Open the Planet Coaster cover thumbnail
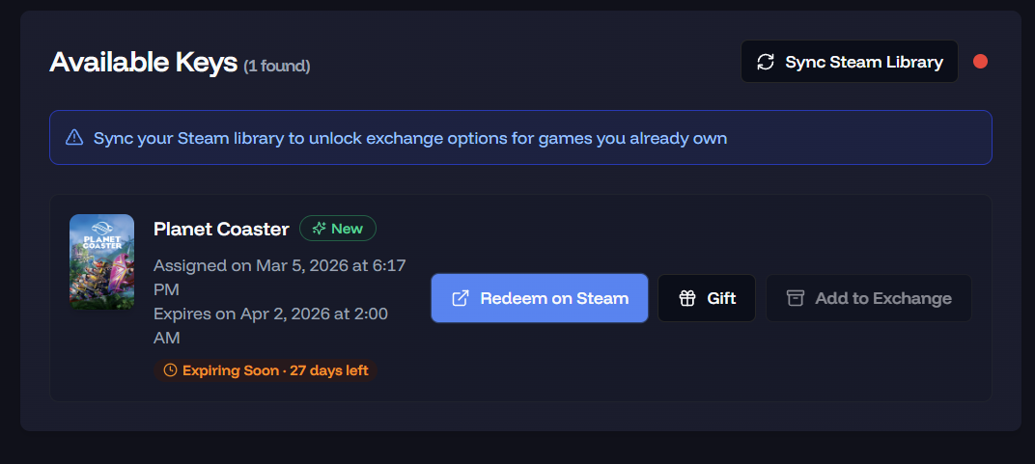Screen dimensions: 1035x464 [x=101, y=262]
